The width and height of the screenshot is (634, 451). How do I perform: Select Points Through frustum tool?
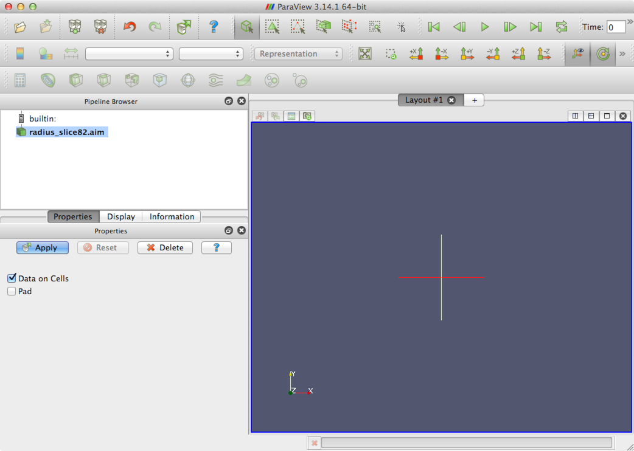(x=349, y=27)
